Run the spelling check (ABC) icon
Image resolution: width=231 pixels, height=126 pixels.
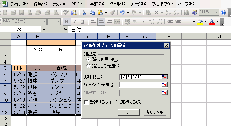[x=66, y=13]
